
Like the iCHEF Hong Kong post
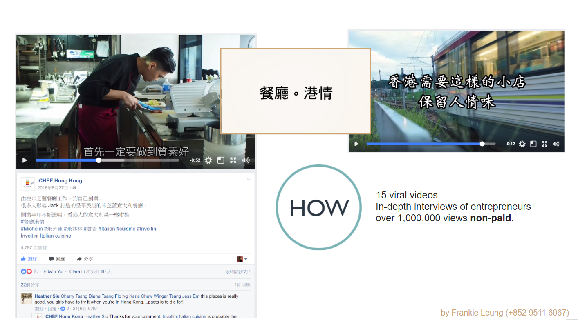tap(29, 259)
